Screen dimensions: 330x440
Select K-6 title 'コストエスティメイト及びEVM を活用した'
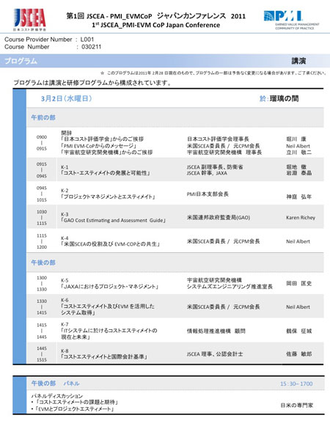pyautogui.click(x=108, y=306)
